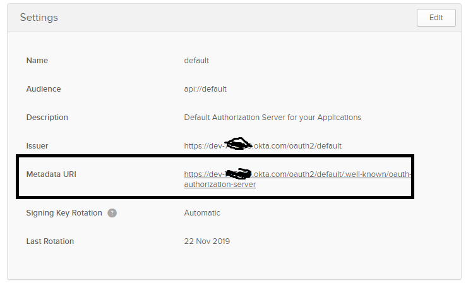Screen dimensions: 473x292
Task: Click the black scribble in the Issuer URL
Action: (239, 145)
